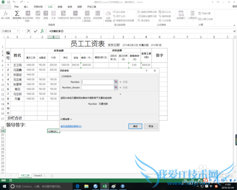Click range selector icon for Number field
The height and width of the screenshot is (190, 237).
116,82
